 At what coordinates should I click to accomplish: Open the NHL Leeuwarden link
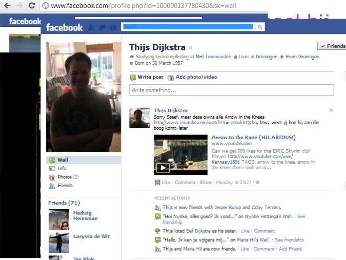213,57
